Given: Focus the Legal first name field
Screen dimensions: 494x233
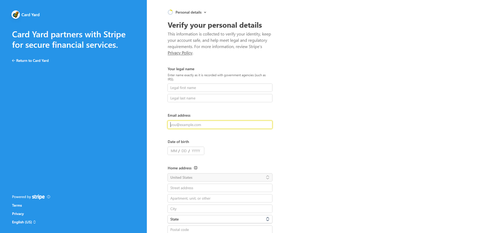Looking at the screenshot, I should [220, 88].
